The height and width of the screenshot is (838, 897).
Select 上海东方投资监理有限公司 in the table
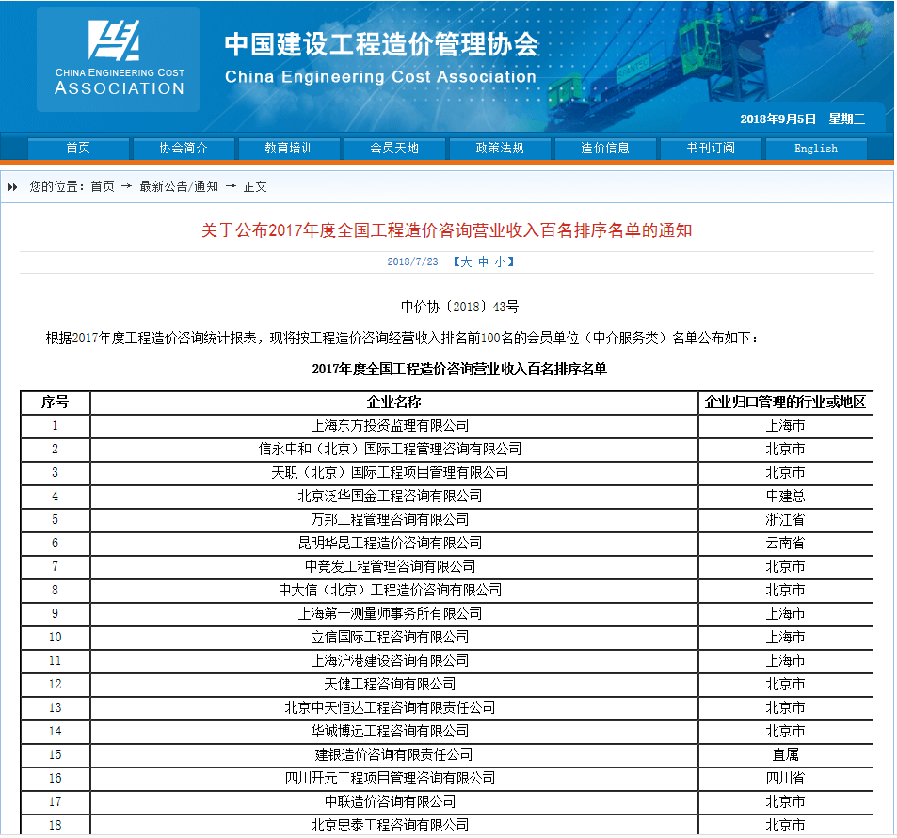pyautogui.click(x=391, y=426)
